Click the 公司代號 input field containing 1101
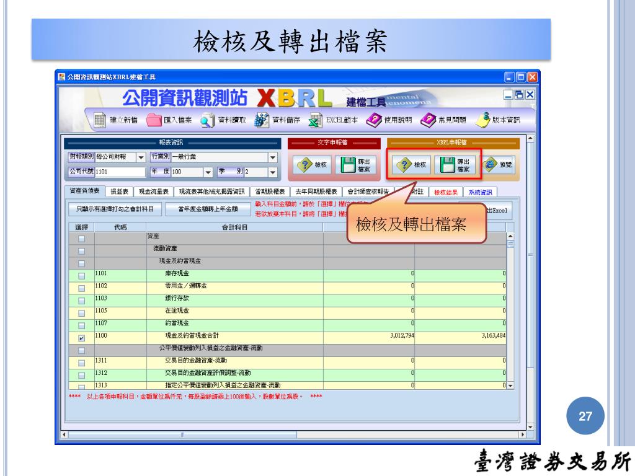 120,172
